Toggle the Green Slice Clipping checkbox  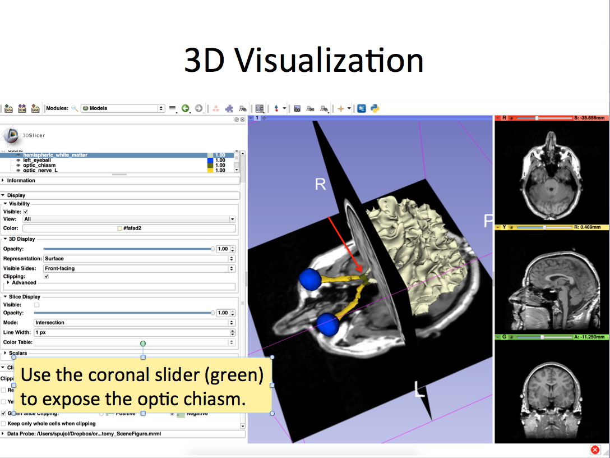3,413
